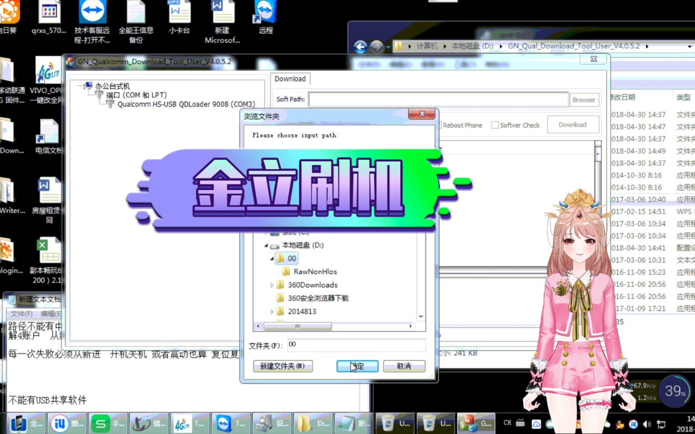Click 新建文件夹(M) to create a folder
The height and width of the screenshot is (434, 695).
click(x=283, y=366)
